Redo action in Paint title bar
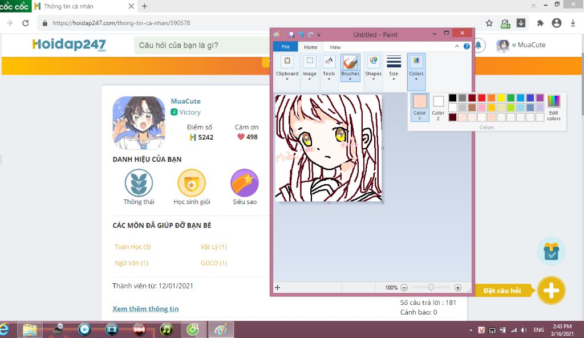 point(310,35)
